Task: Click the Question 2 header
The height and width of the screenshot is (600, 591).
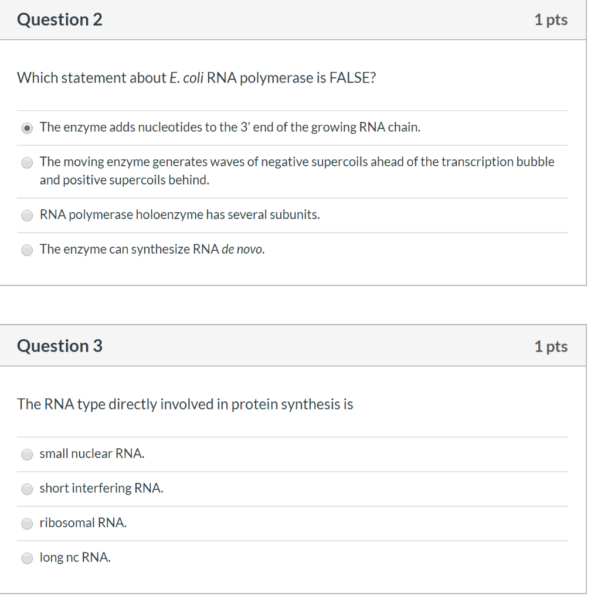Action: pos(60,19)
